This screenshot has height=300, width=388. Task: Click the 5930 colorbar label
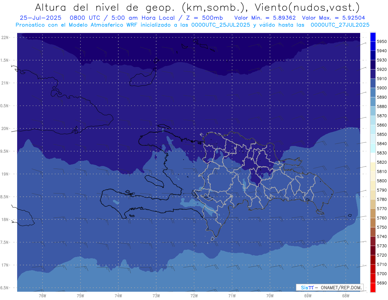click(382, 60)
